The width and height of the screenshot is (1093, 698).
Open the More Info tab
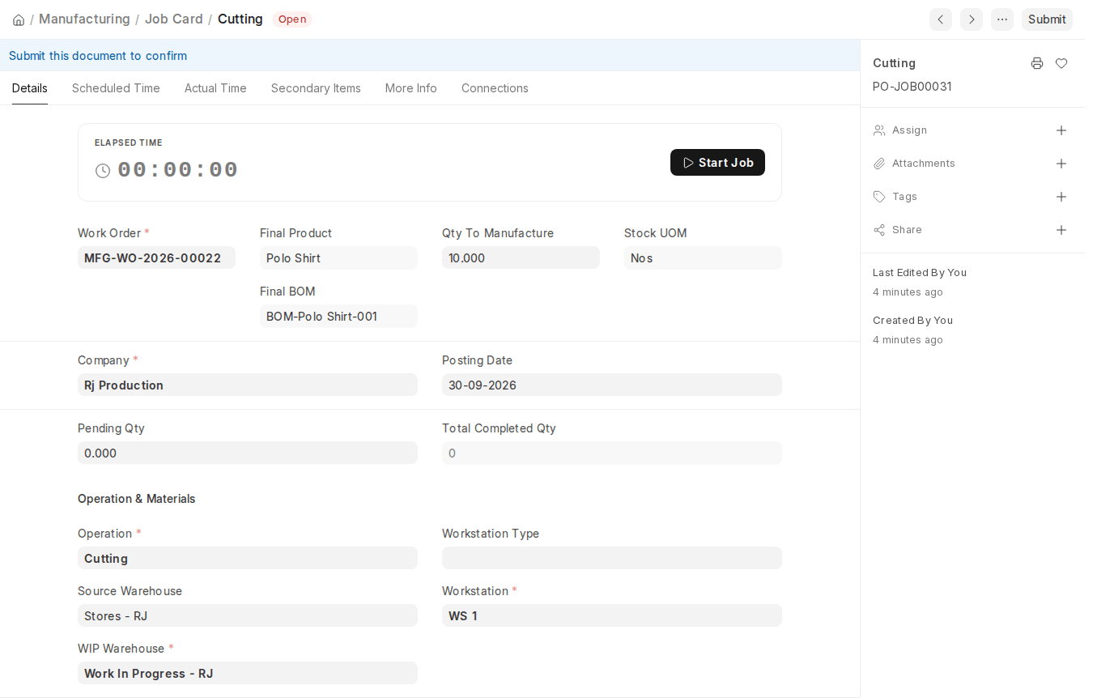(x=411, y=88)
